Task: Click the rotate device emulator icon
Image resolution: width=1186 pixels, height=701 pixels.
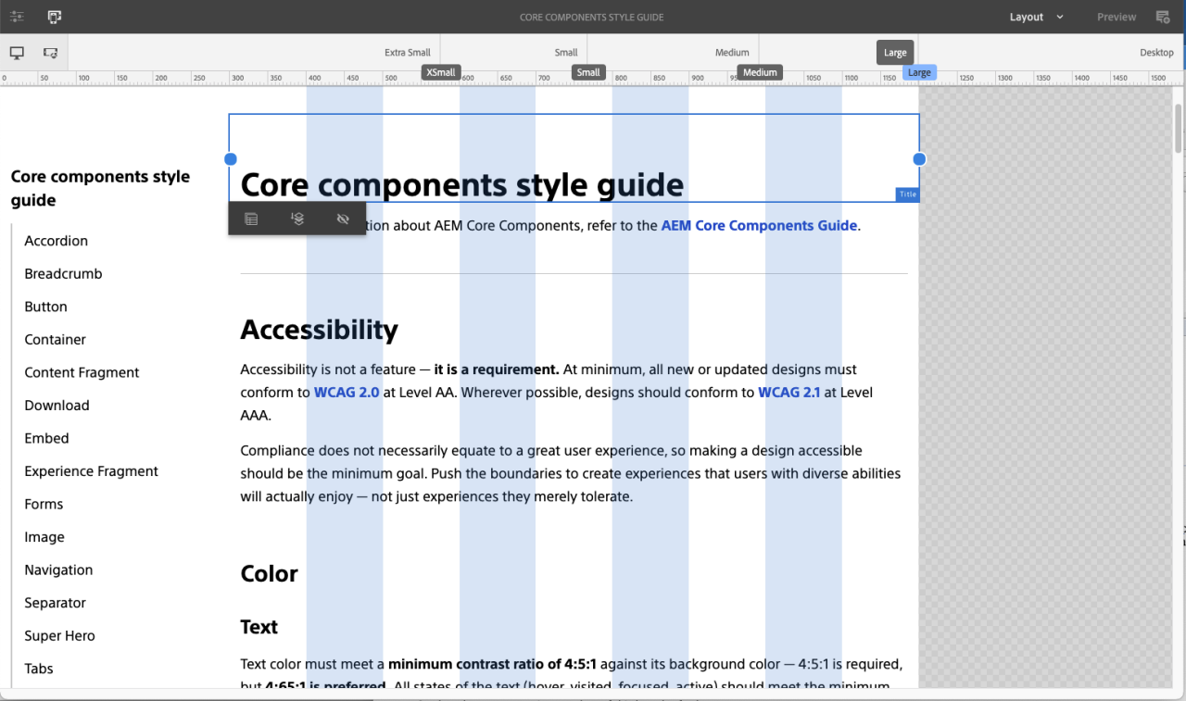Action: (51, 52)
